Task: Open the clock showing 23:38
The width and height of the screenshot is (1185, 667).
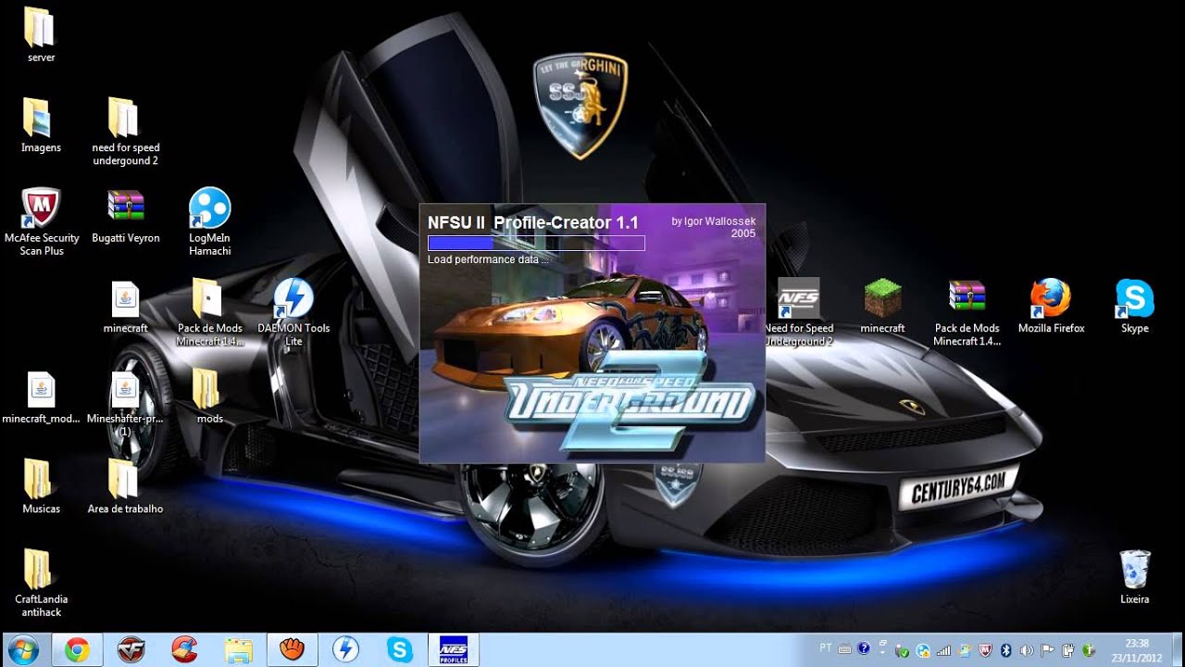Action: [x=1137, y=650]
